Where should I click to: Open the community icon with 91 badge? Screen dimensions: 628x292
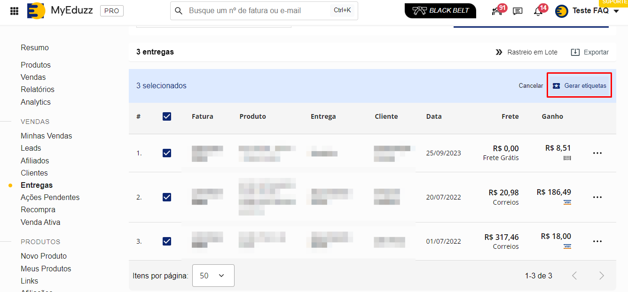point(497,11)
